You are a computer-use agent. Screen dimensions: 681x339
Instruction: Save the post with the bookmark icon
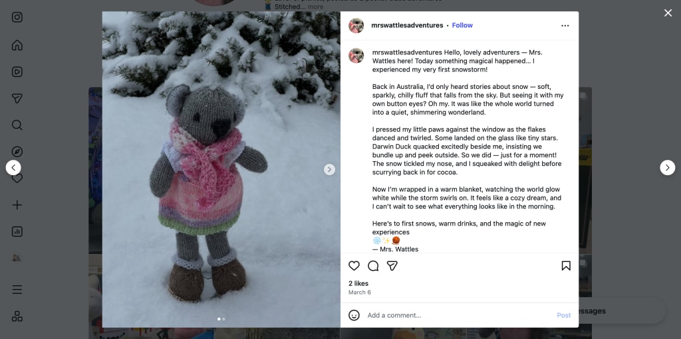566,266
